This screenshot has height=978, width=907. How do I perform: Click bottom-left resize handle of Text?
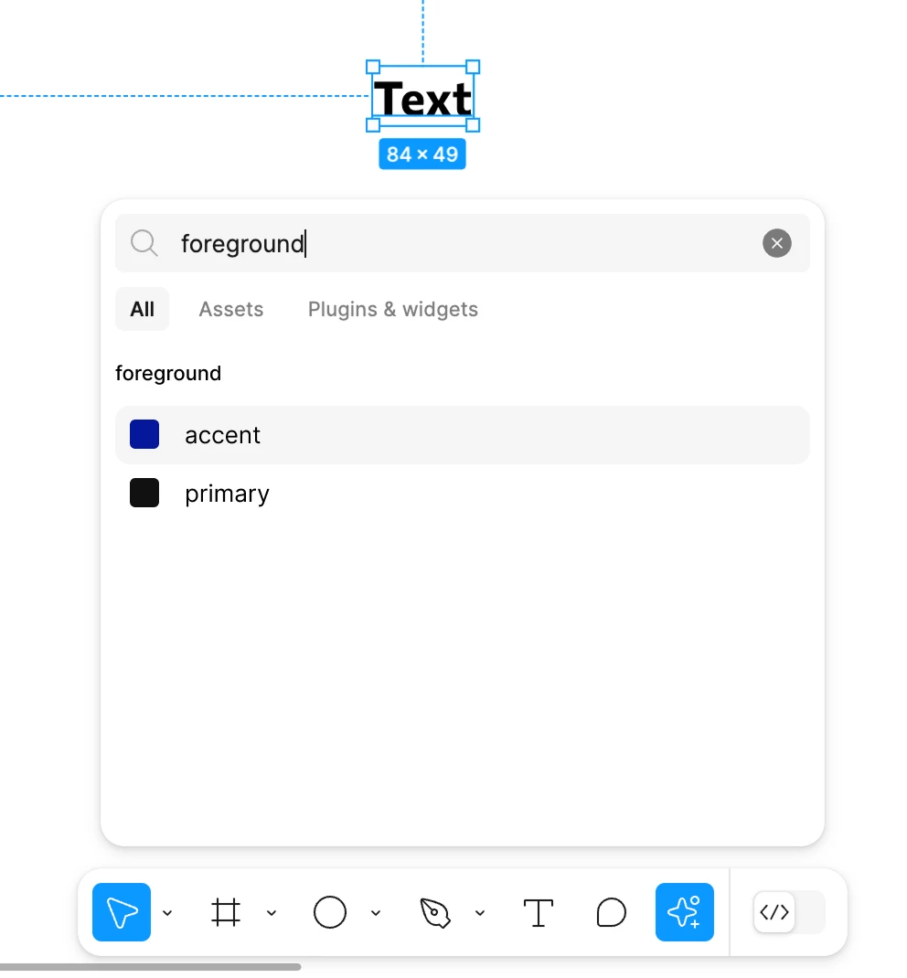point(372,125)
